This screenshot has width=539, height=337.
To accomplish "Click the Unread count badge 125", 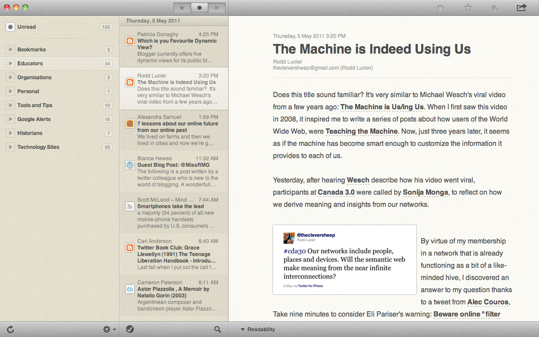I will [106, 27].
